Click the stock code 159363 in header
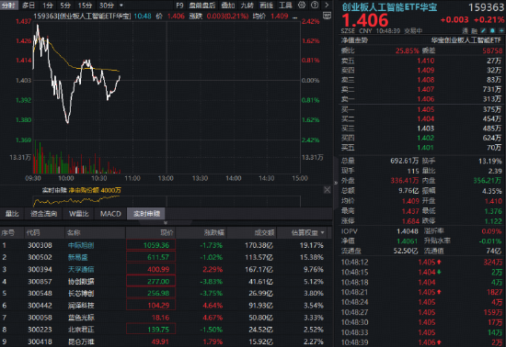 [x=486, y=7]
